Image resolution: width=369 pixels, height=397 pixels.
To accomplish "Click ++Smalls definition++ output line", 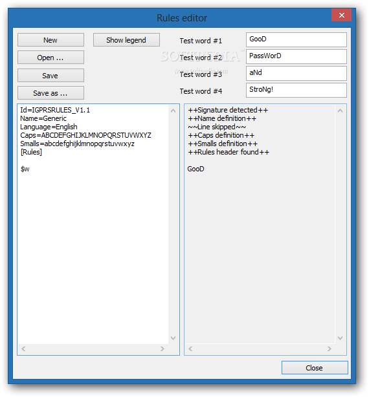I will 223,144.
